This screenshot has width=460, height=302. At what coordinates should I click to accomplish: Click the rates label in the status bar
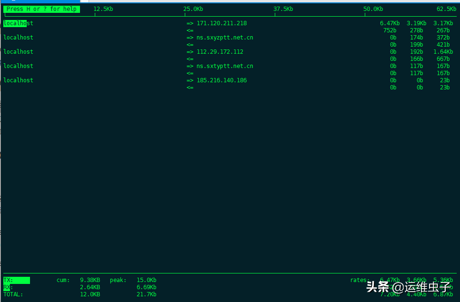(x=359, y=280)
